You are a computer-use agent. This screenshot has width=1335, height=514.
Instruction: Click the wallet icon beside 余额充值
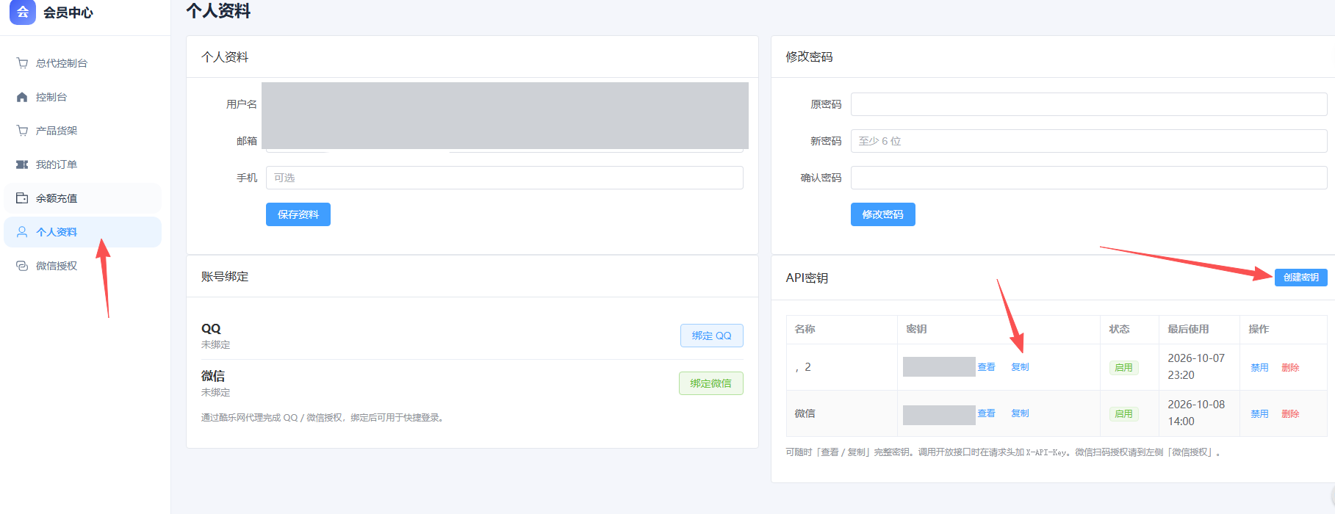coord(22,198)
